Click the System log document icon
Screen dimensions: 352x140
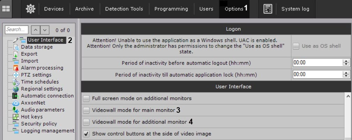[x=268, y=9]
